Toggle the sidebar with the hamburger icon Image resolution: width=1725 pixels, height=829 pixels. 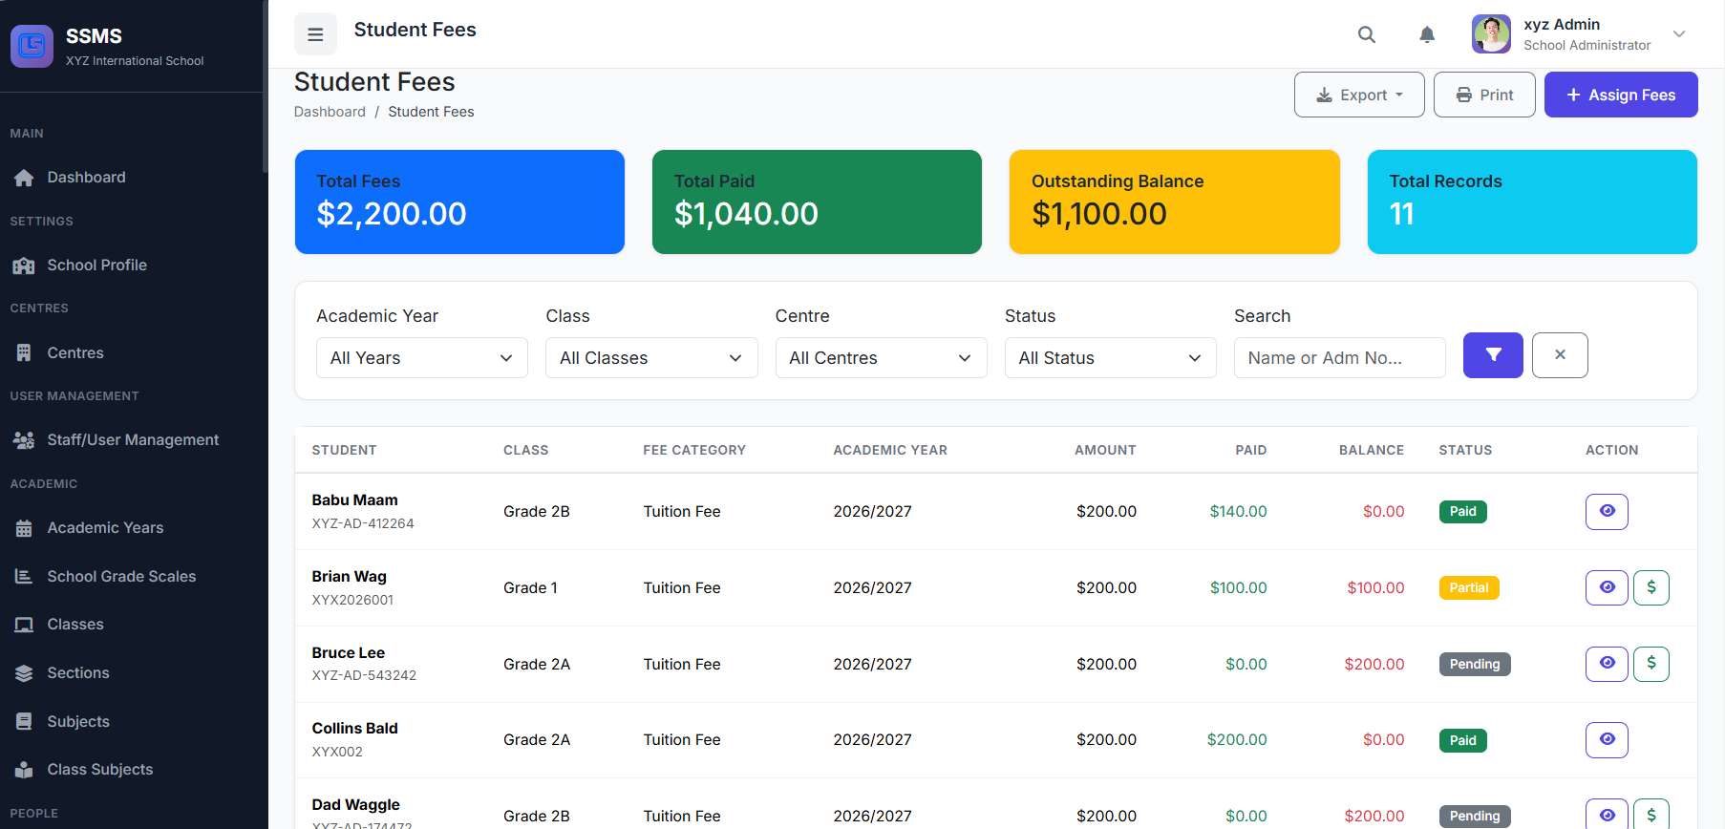[315, 34]
